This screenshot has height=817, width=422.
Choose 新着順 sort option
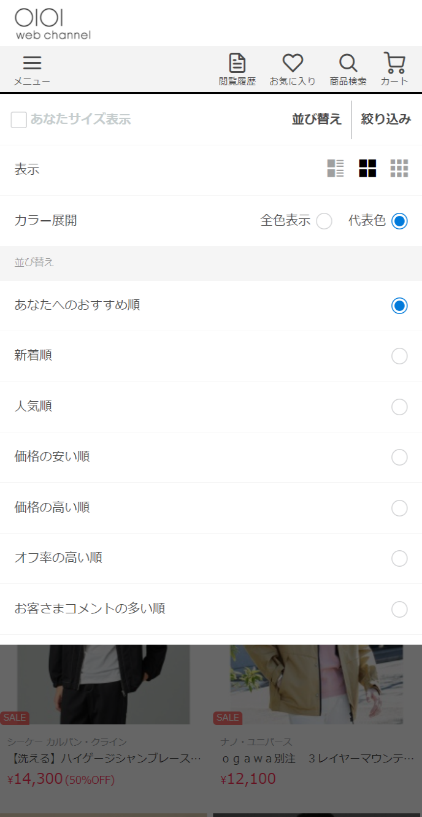pos(399,356)
